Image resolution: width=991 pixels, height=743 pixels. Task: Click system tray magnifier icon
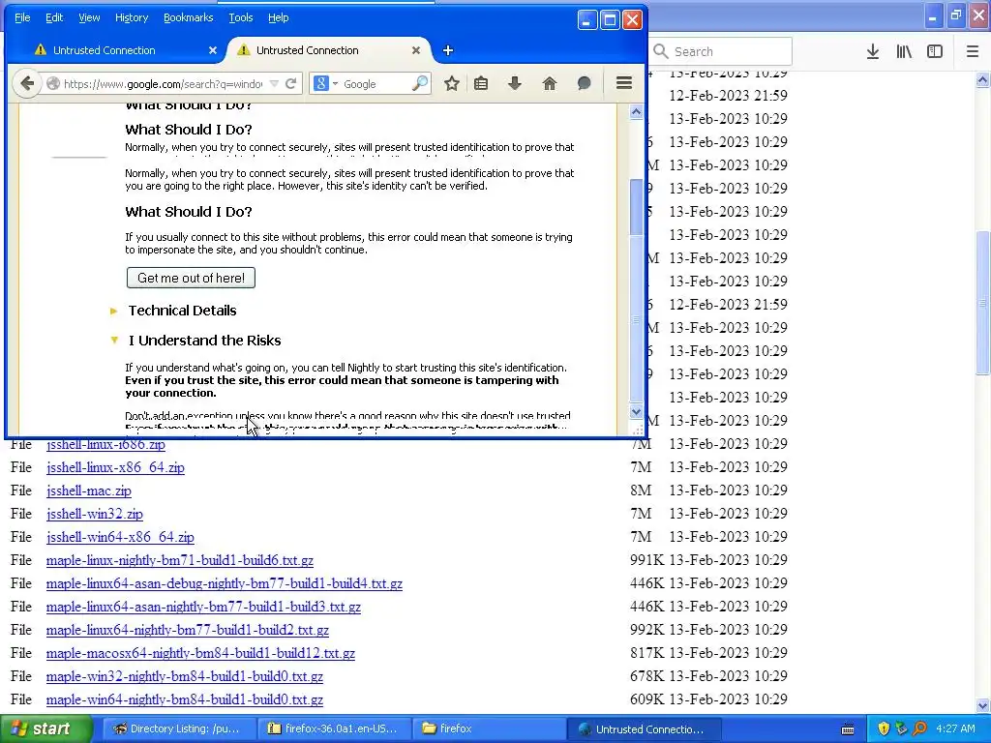point(919,728)
